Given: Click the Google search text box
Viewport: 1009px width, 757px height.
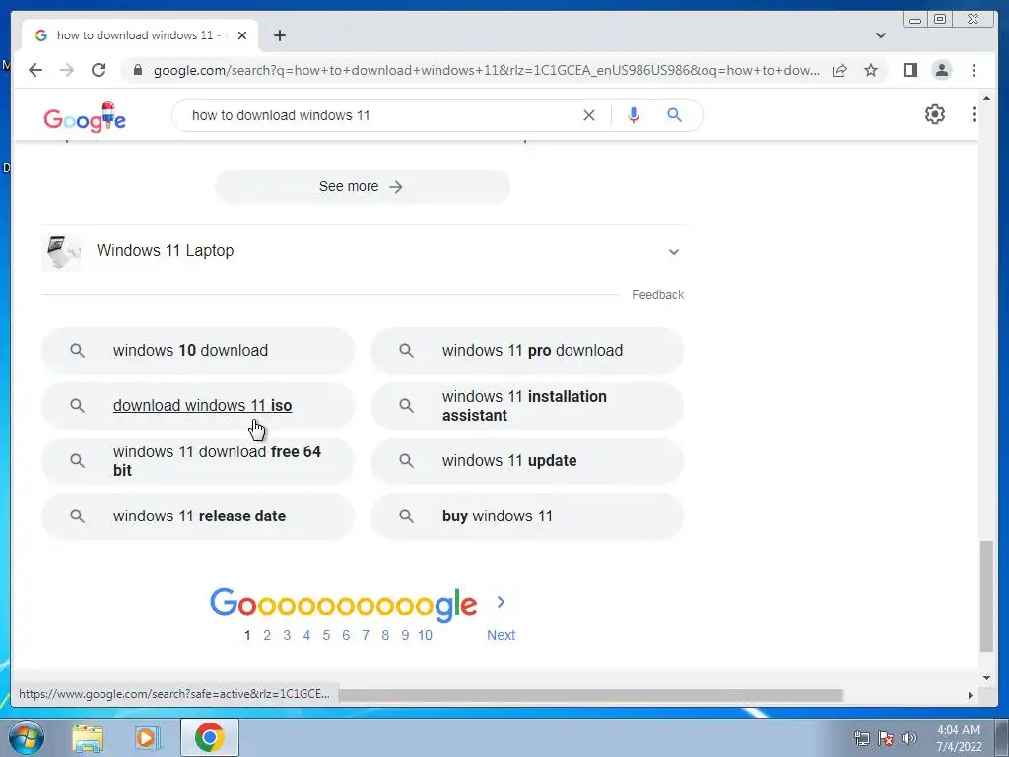Looking at the screenshot, I should (379, 116).
